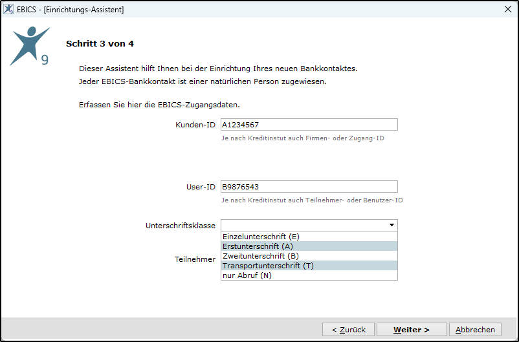The image size is (519, 342).
Task: Select Zweitunterschrift (B) option
Action: (x=309, y=255)
